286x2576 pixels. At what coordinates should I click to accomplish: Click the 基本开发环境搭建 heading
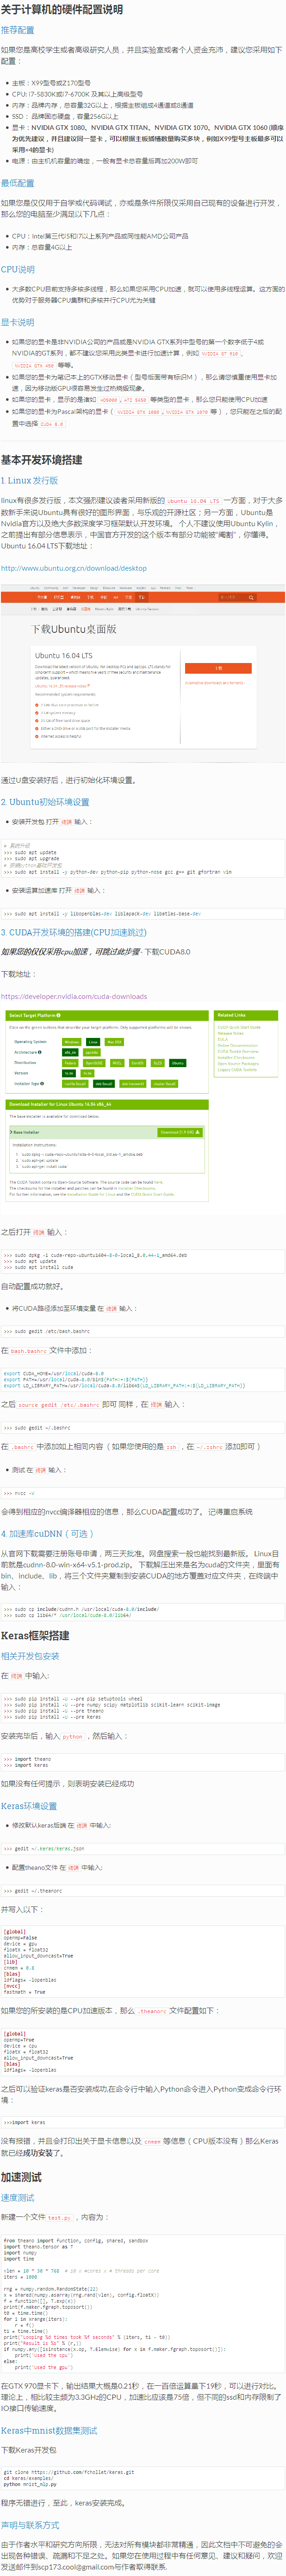click(42, 460)
